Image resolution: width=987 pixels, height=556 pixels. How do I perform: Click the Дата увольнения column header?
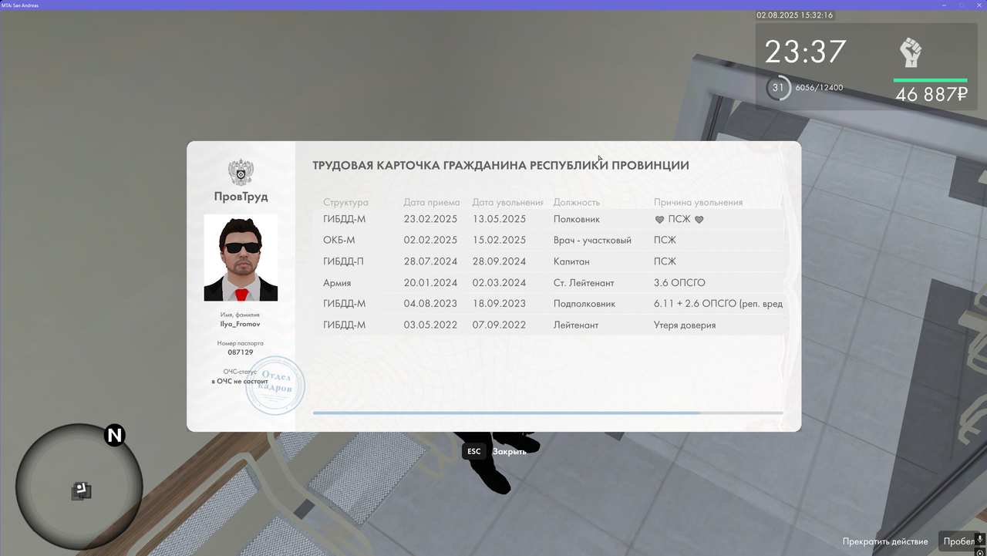tap(508, 202)
